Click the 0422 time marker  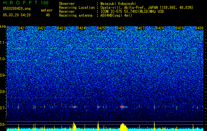click(x=42, y=28)
